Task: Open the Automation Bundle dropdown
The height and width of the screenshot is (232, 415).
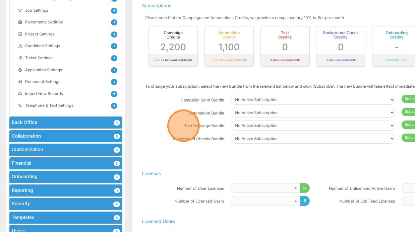Action: [313, 113]
